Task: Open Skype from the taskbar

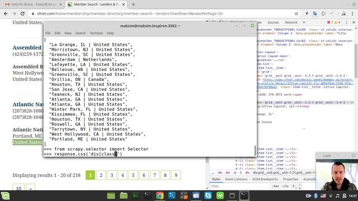Action: [208, 196]
